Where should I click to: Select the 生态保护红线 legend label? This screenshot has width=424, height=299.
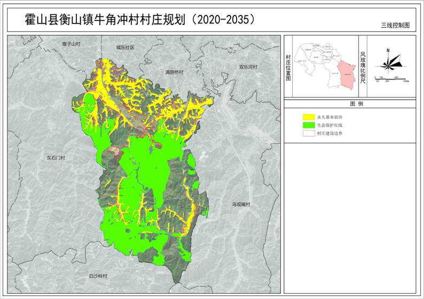tap(329, 125)
